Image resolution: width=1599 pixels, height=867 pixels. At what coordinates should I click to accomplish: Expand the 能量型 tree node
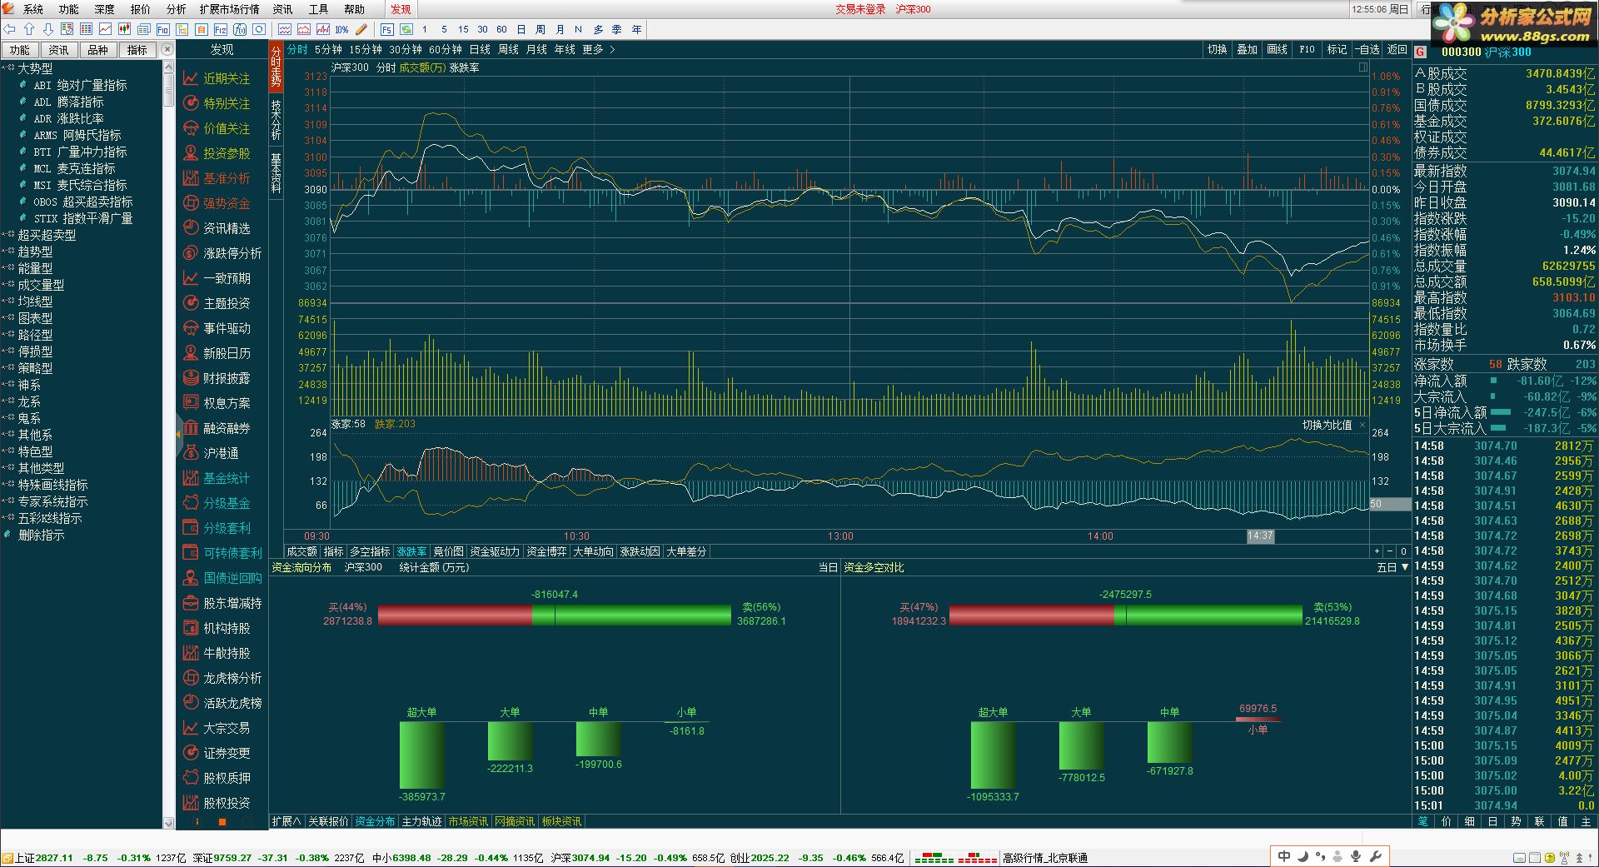[8, 268]
